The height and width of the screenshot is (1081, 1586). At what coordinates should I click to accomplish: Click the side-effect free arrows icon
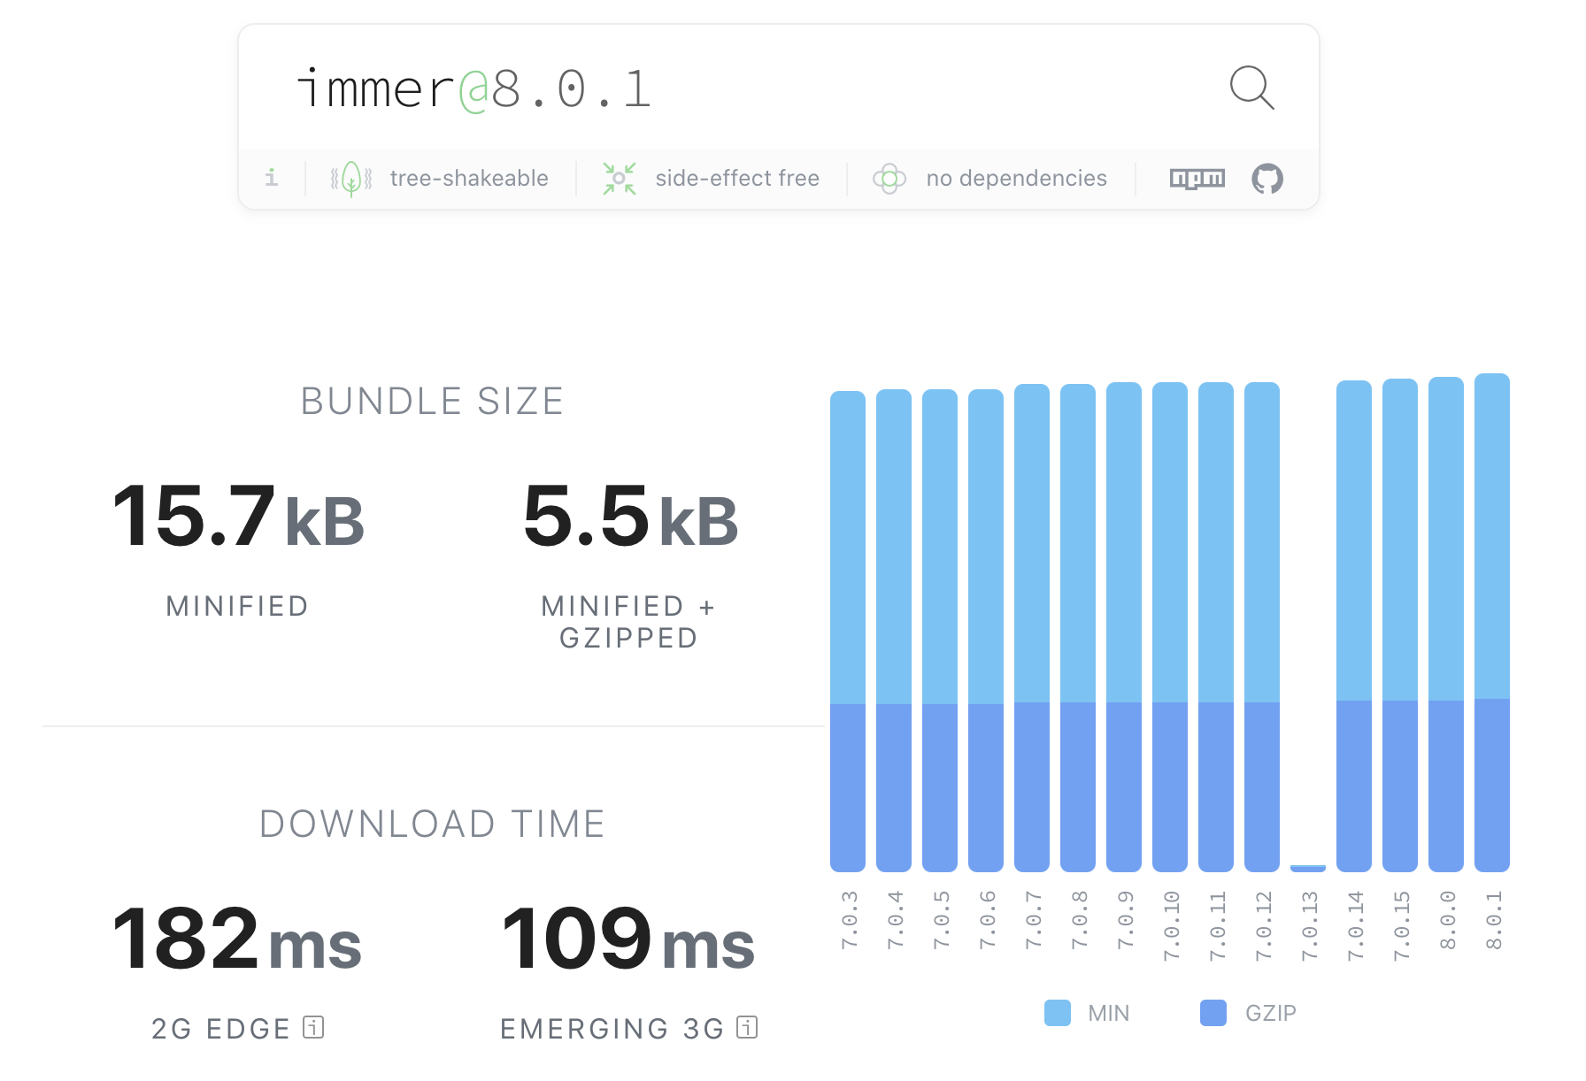[620, 178]
